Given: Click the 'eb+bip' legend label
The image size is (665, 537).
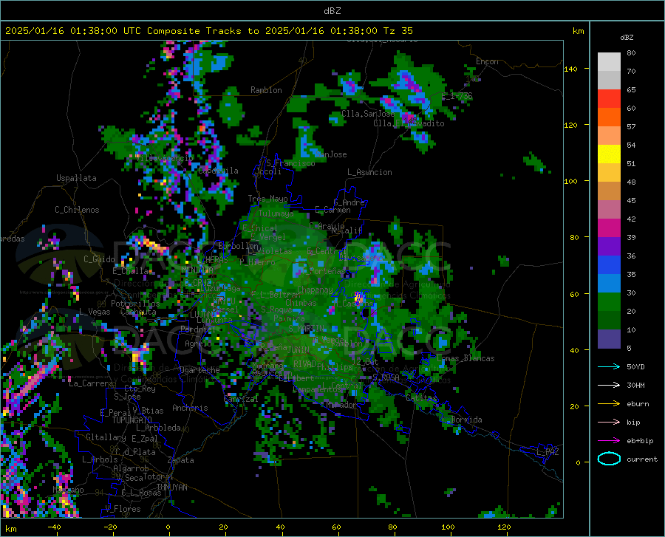Looking at the screenshot, I should click(640, 441).
